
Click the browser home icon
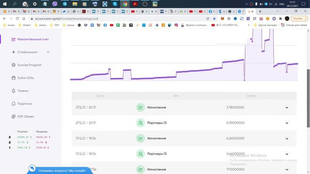coord(24,18)
